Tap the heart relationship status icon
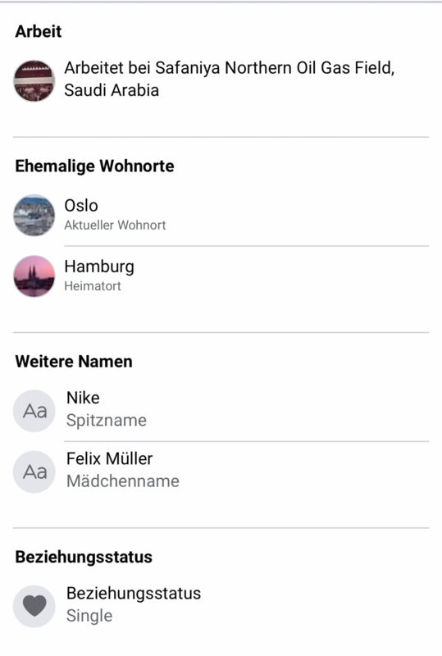 [x=34, y=606]
